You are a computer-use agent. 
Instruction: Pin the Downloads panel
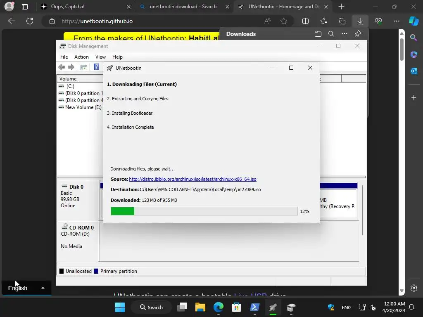click(x=358, y=34)
